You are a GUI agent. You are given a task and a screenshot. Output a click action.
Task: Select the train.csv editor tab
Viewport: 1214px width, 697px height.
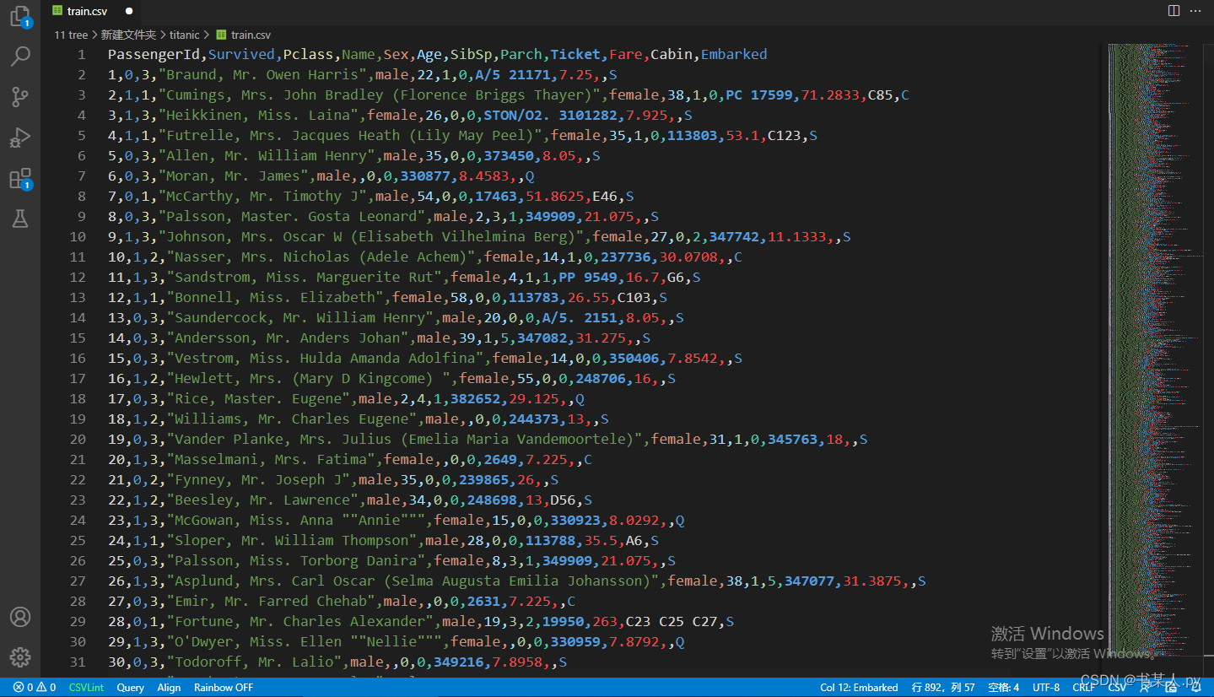[x=91, y=11]
